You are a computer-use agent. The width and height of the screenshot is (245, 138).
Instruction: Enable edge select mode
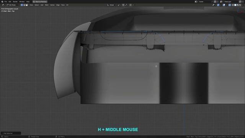point(24,5)
